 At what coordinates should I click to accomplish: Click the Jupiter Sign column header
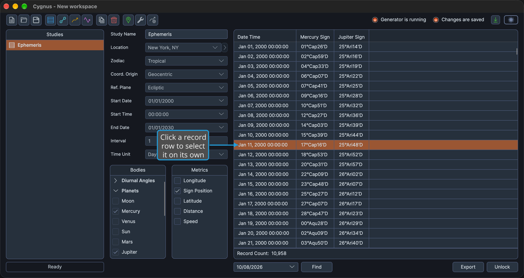click(351, 37)
